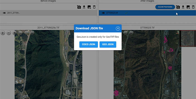Click the green checkmark on 37709025.tif row
196x99 pixels.
tap(126, 13)
